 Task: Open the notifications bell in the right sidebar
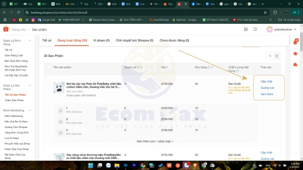point(295,42)
